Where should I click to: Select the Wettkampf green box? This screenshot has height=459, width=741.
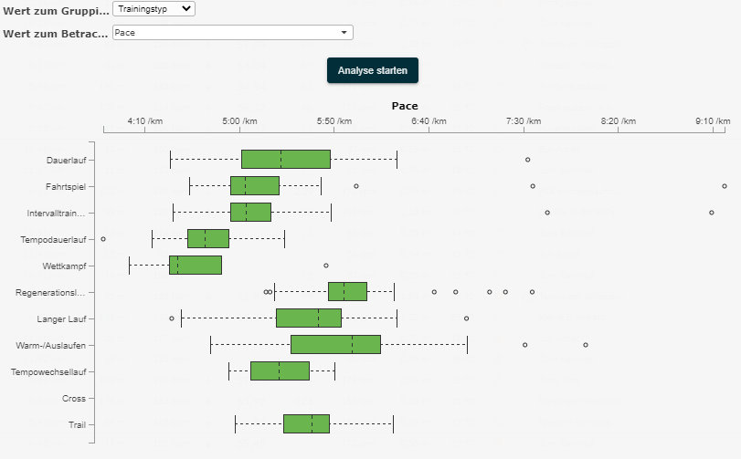pyautogui.click(x=195, y=266)
